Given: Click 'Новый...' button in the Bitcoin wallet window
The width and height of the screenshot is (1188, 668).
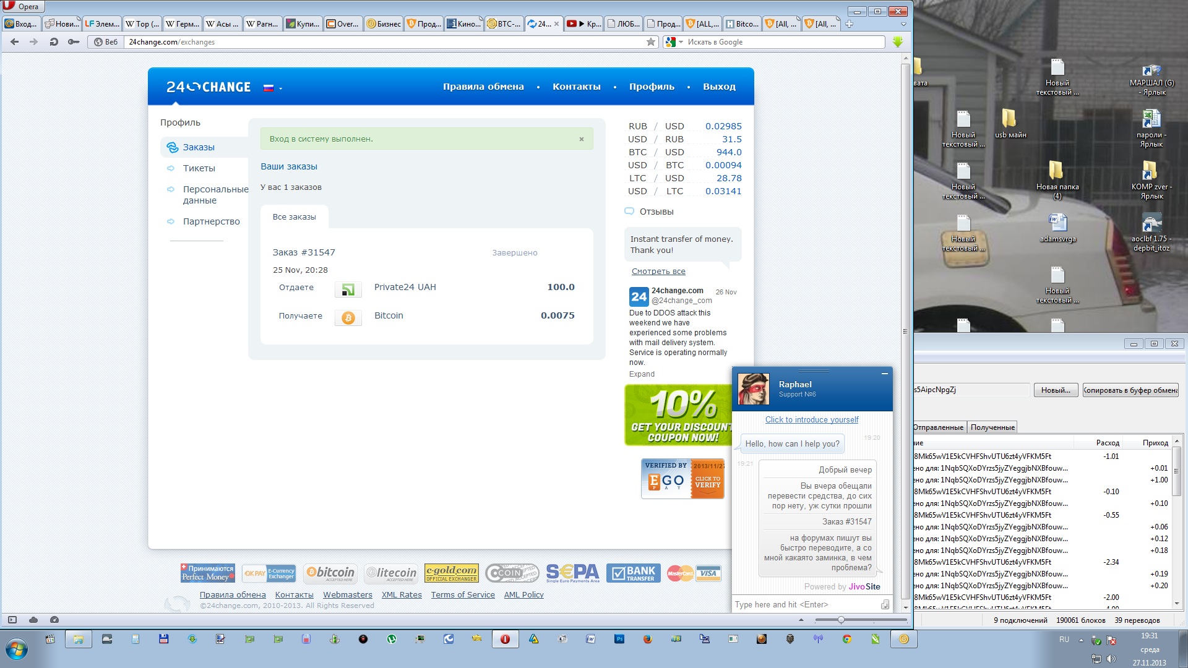Looking at the screenshot, I should pos(1056,390).
